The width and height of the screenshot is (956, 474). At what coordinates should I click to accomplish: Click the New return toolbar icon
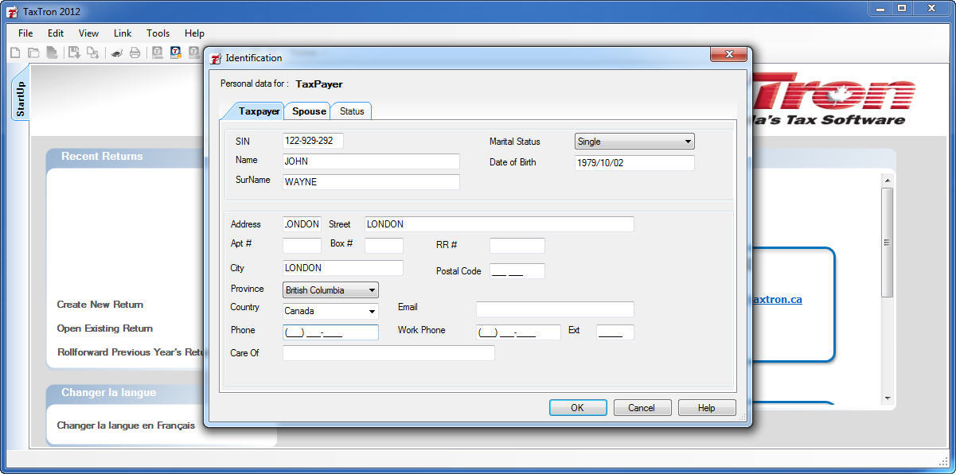tap(15, 52)
